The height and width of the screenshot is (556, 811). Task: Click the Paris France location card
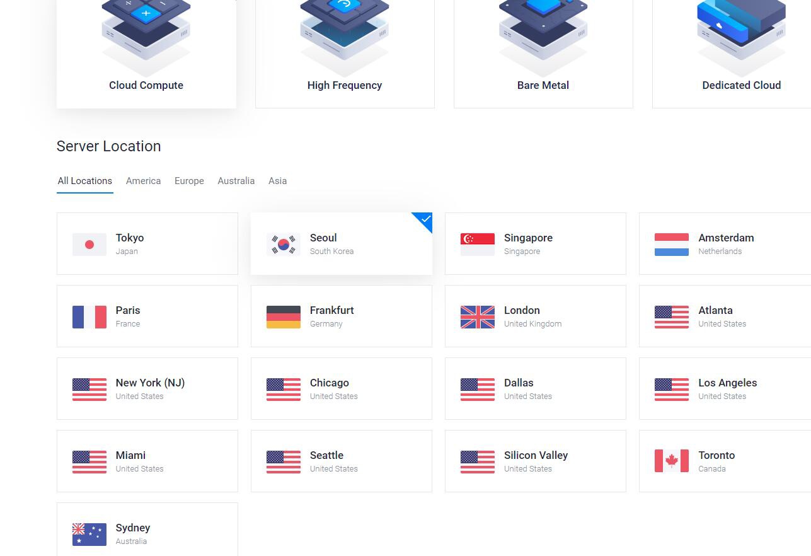coord(147,316)
